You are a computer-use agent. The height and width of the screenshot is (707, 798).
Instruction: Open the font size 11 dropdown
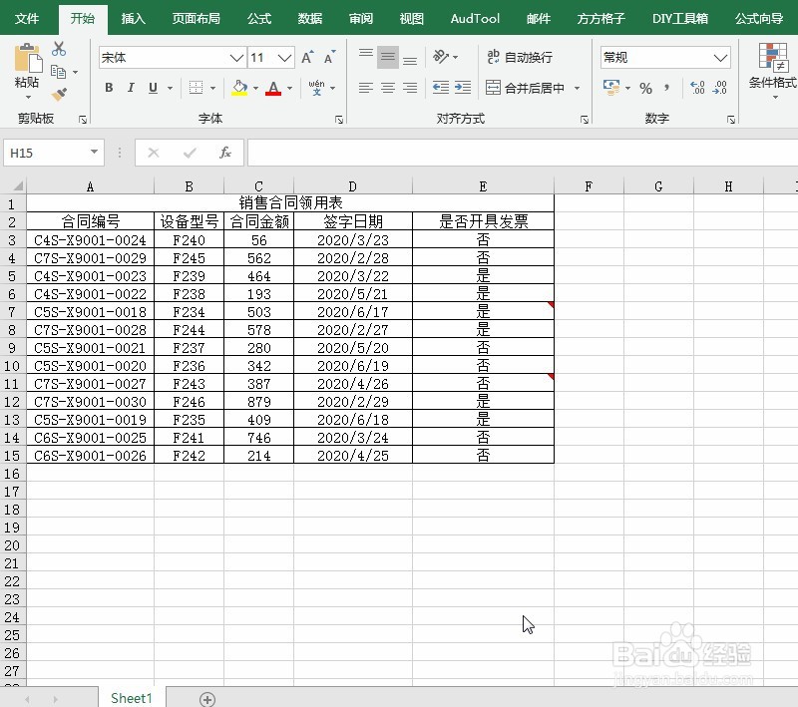[x=284, y=58]
